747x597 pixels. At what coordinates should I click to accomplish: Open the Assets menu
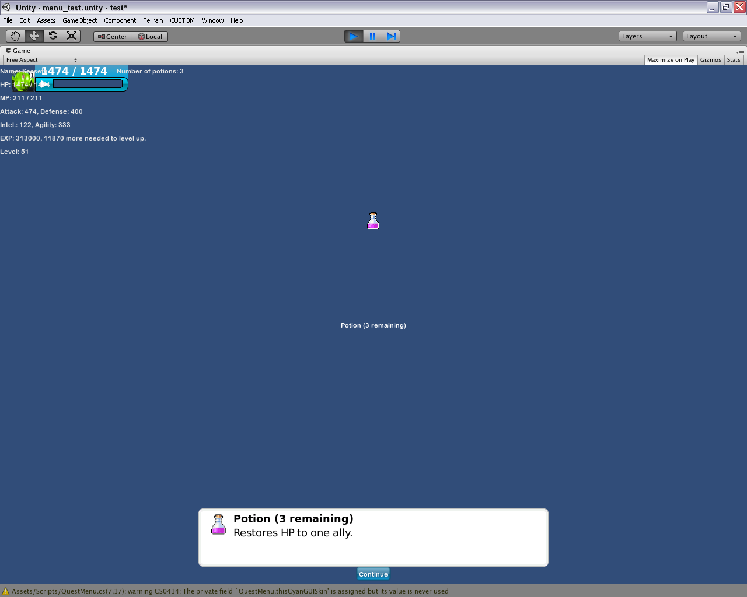point(47,20)
